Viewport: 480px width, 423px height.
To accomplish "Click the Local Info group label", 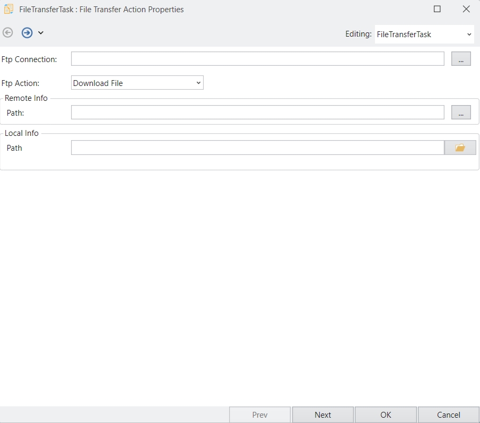I will tap(22, 133).
